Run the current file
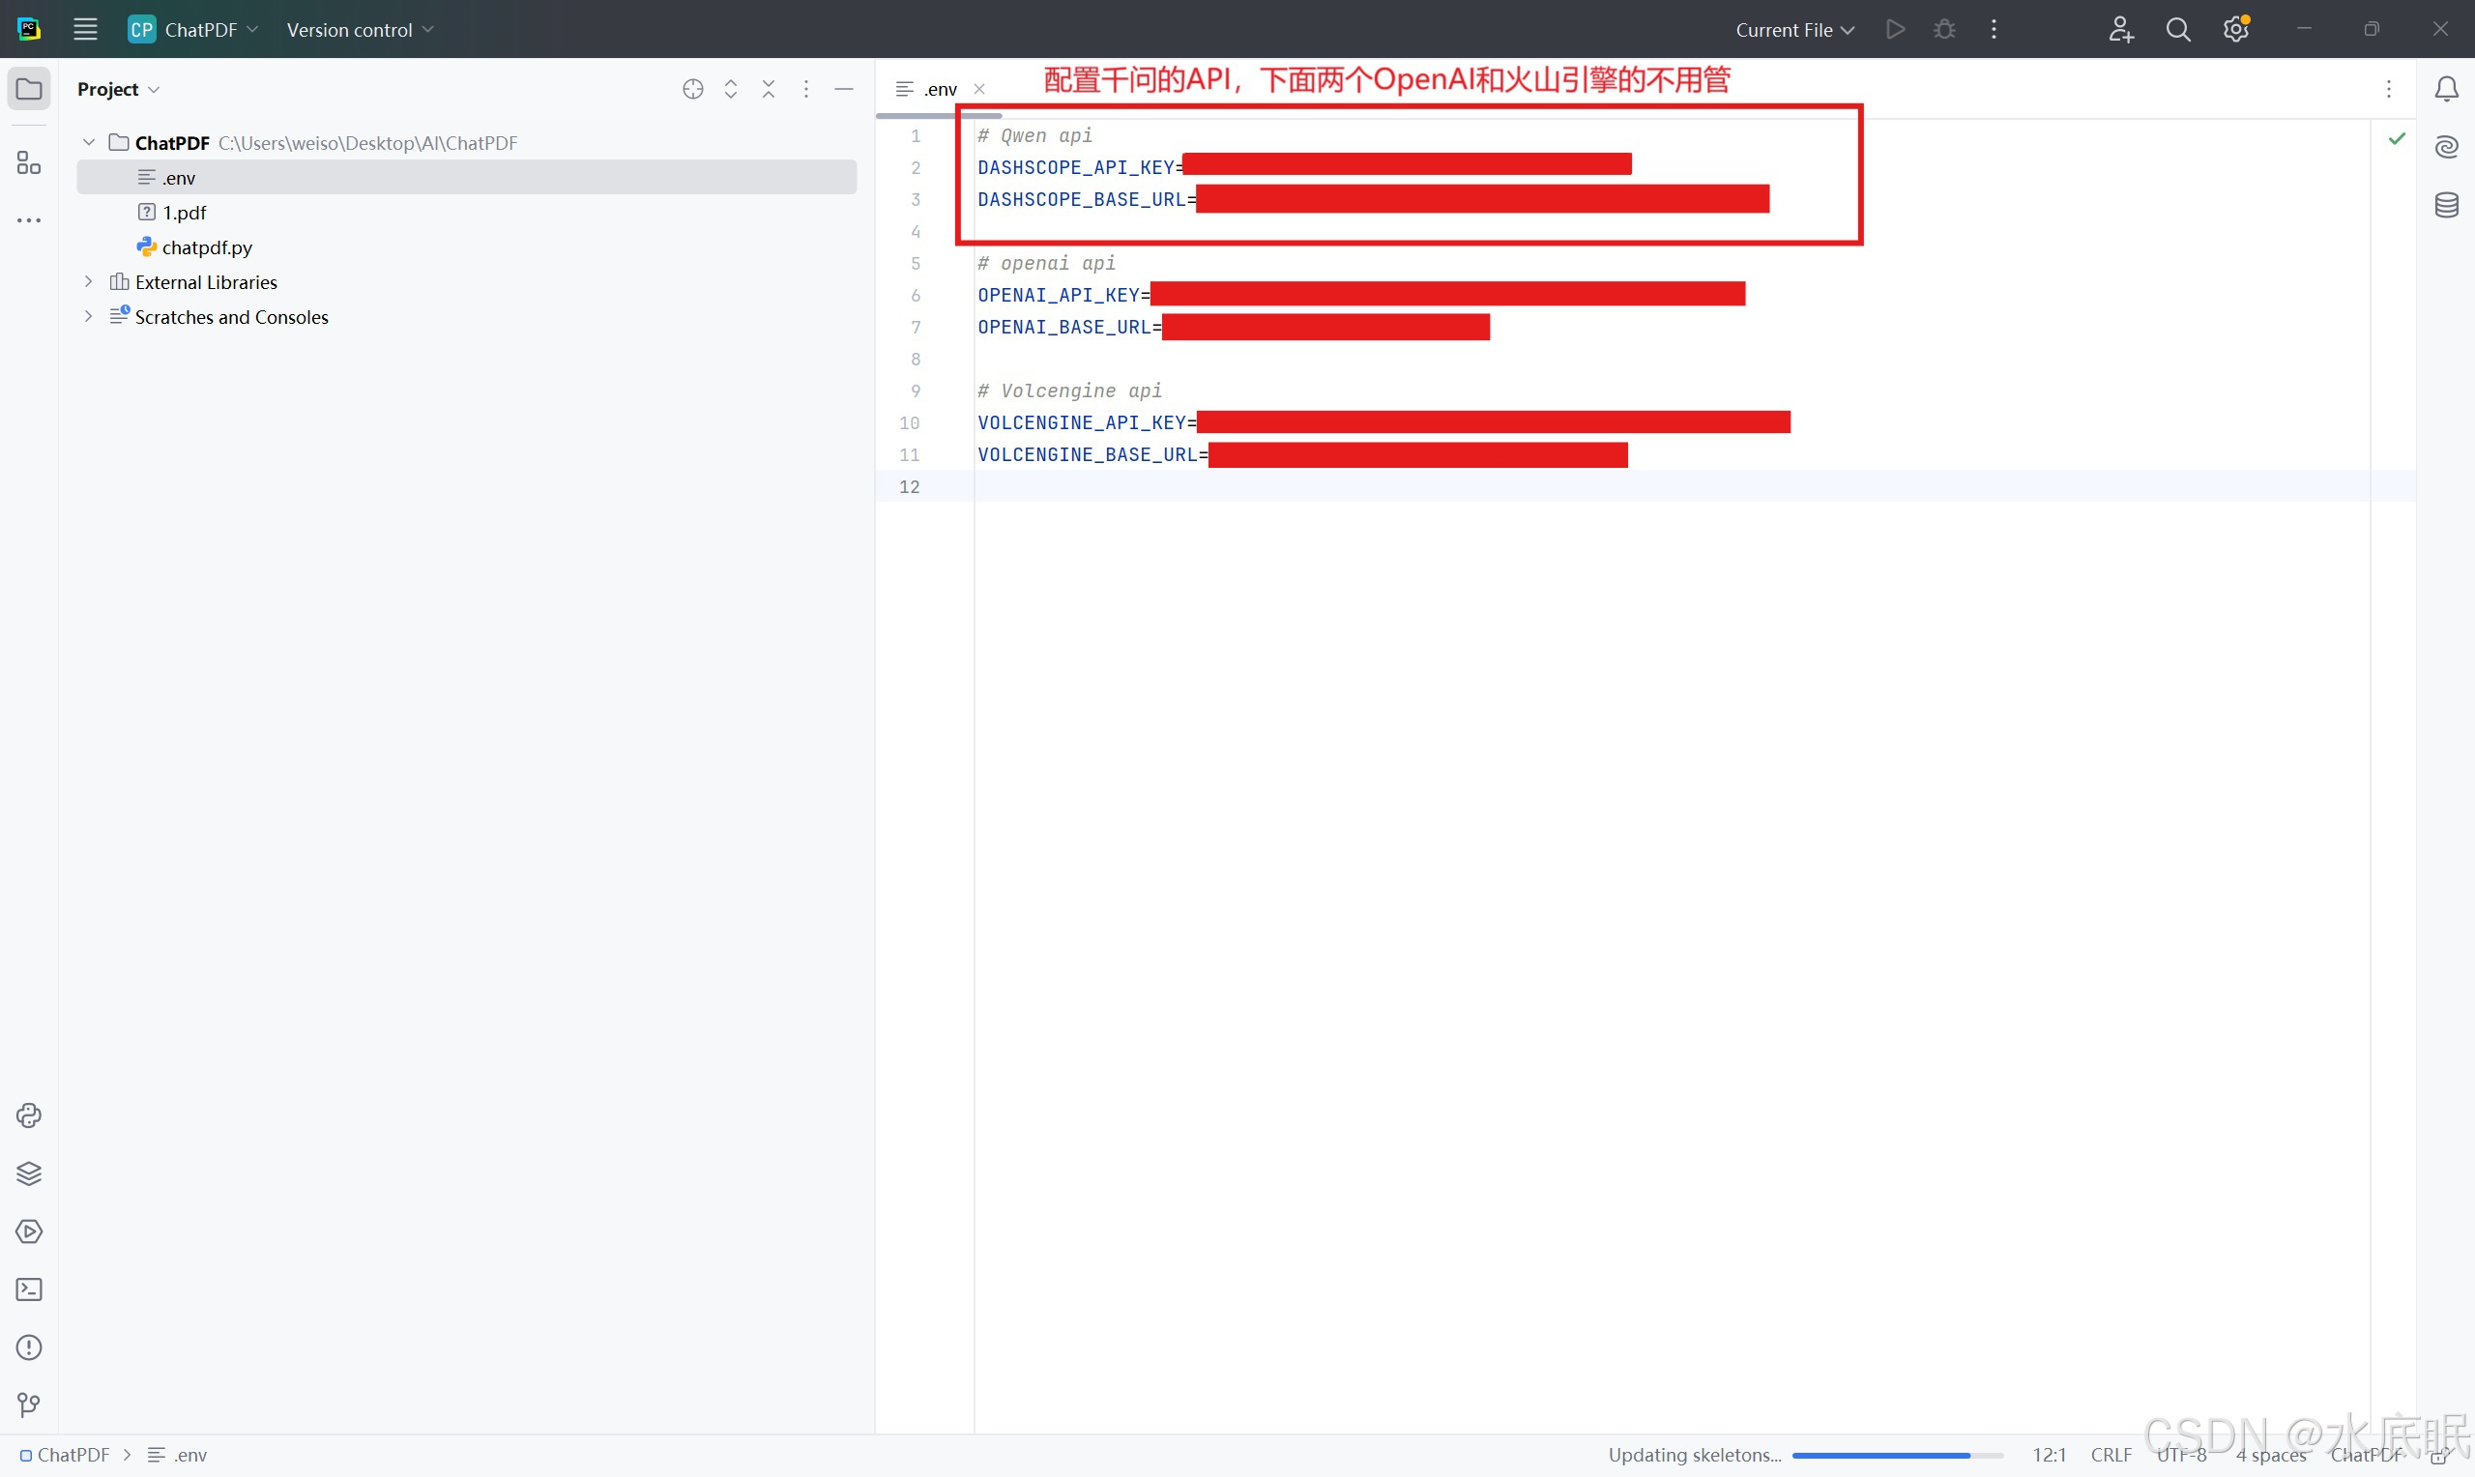Viewport: 2475px width, 1477px height. click(1895, 29)
